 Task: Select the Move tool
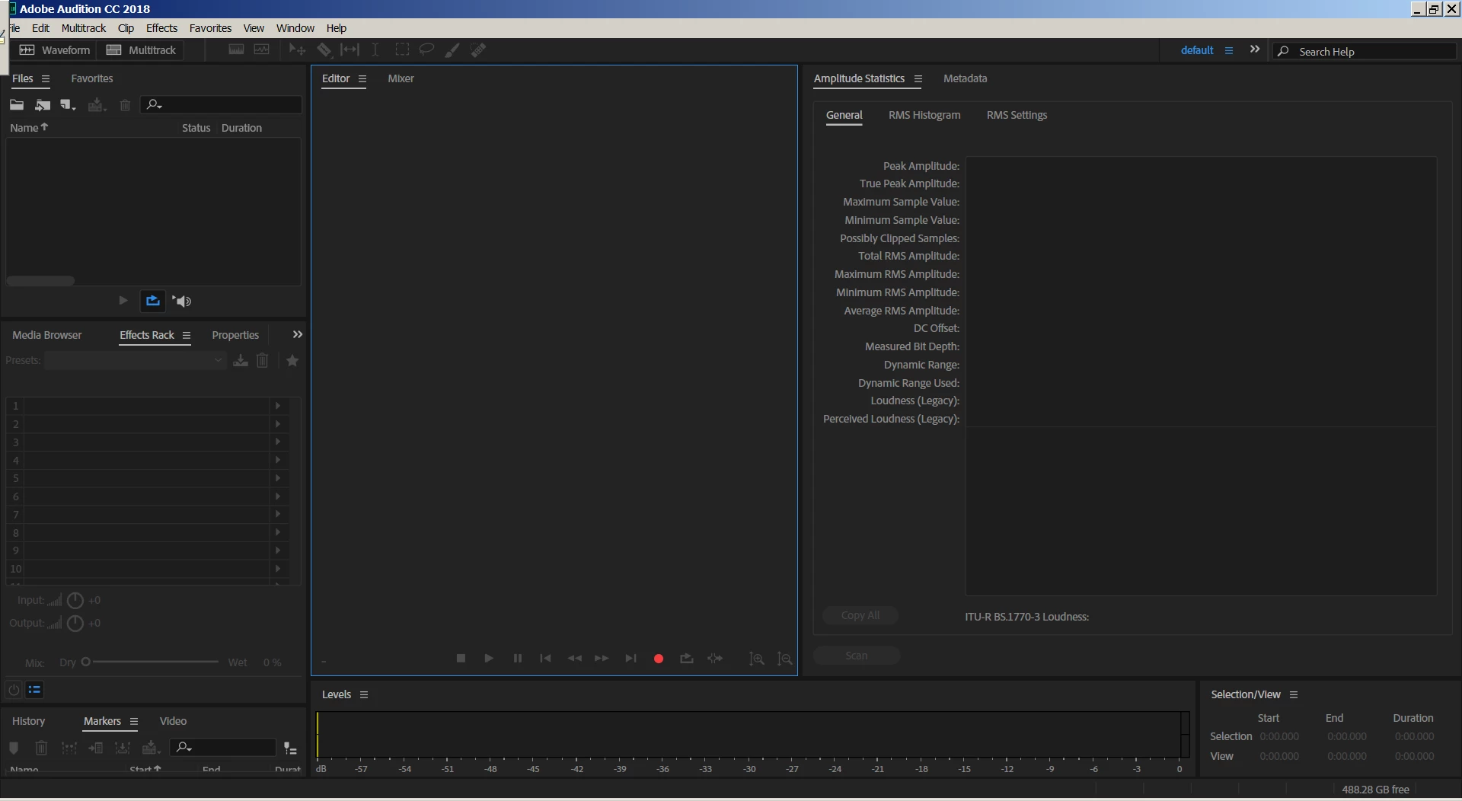(297, 50)
